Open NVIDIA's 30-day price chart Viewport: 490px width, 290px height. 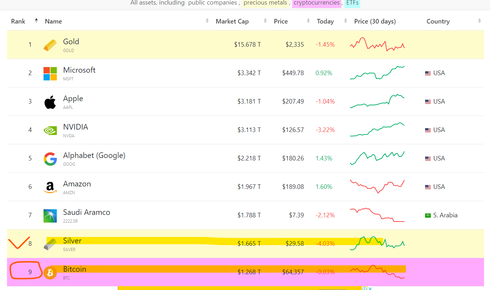pyautogui.click(x=377, y=130)
